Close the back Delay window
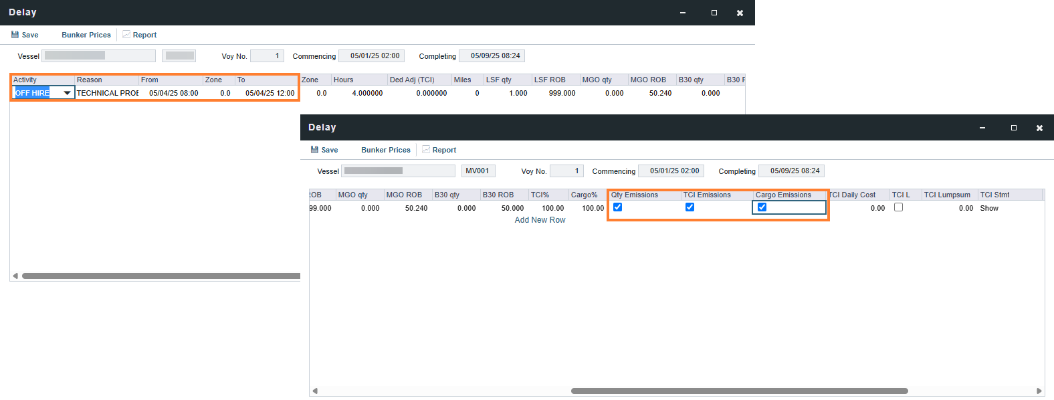Viewport: 1054px width, 400px height. [740, 13]
